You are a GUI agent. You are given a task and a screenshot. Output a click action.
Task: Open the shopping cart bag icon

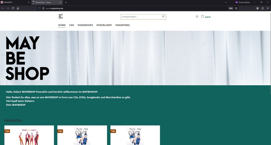point(202,17)
